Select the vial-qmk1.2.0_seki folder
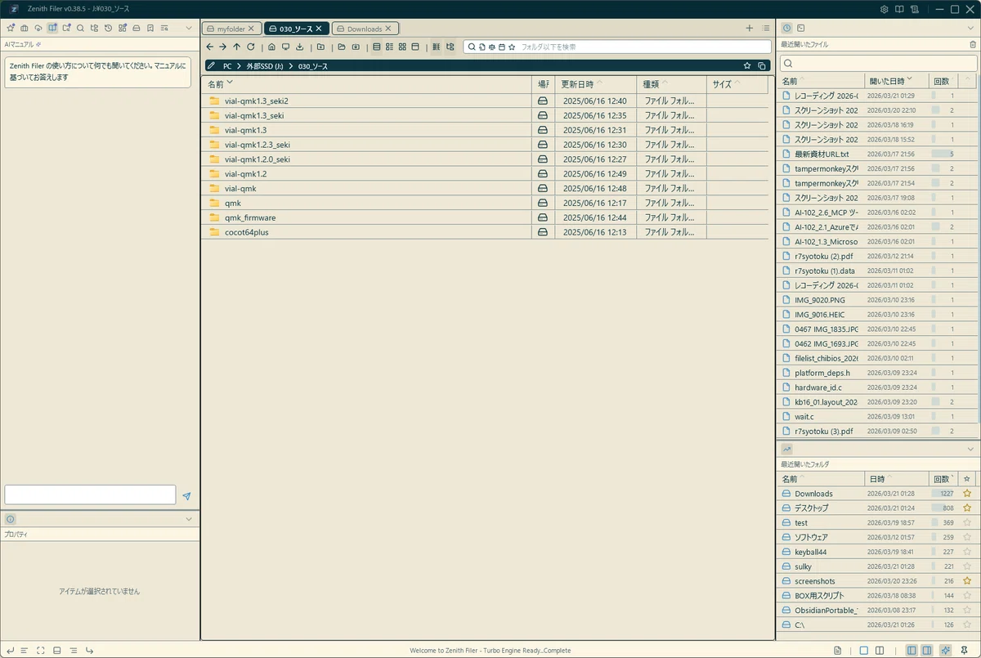The image size is (981, 658). point(485,159)
